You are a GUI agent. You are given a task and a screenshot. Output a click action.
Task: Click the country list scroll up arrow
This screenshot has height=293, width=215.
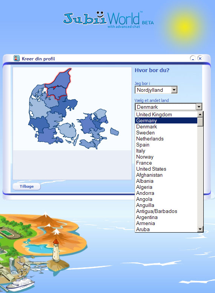tap(200, 114)
